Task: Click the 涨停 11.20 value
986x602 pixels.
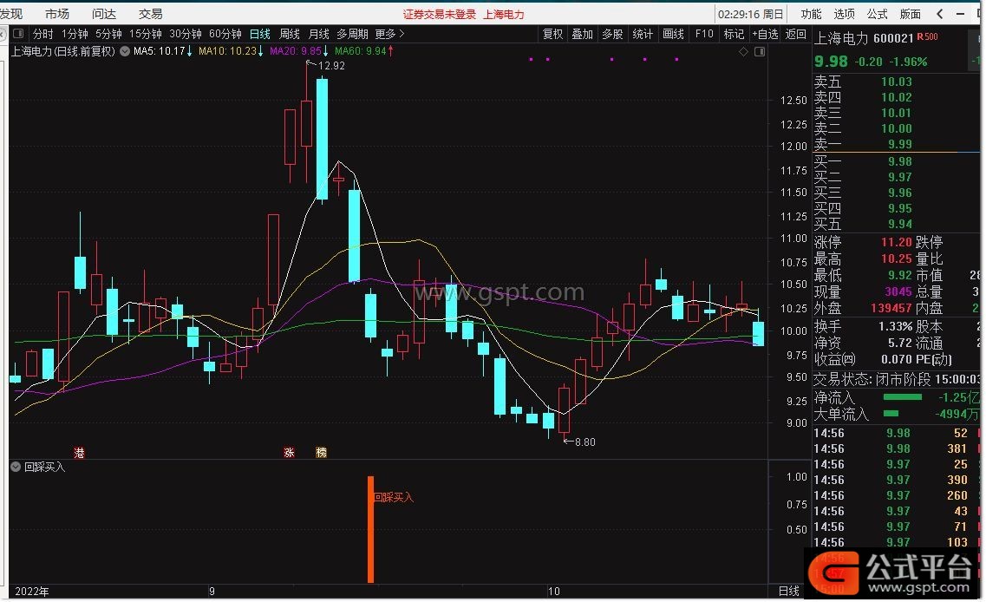Action: tap(896, 242)
